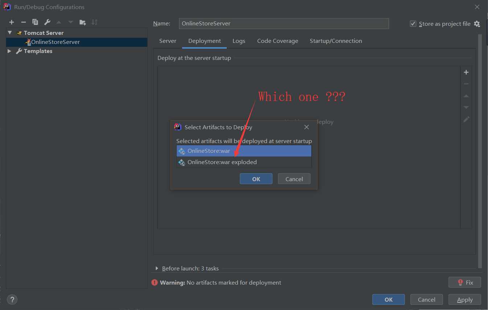This screenshot has height=310, width=488.
Task: Click OK in Run/Debug Configurations window
Action: click(389, 299)
